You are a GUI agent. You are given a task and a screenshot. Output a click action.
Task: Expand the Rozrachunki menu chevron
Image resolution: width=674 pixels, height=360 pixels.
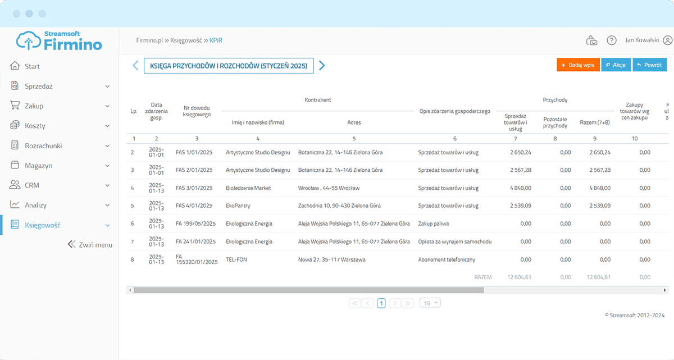107,146
